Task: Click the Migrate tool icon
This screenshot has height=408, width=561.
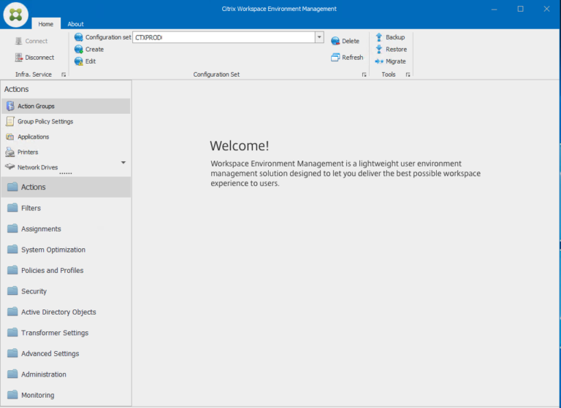Action: tap(379, 61)
